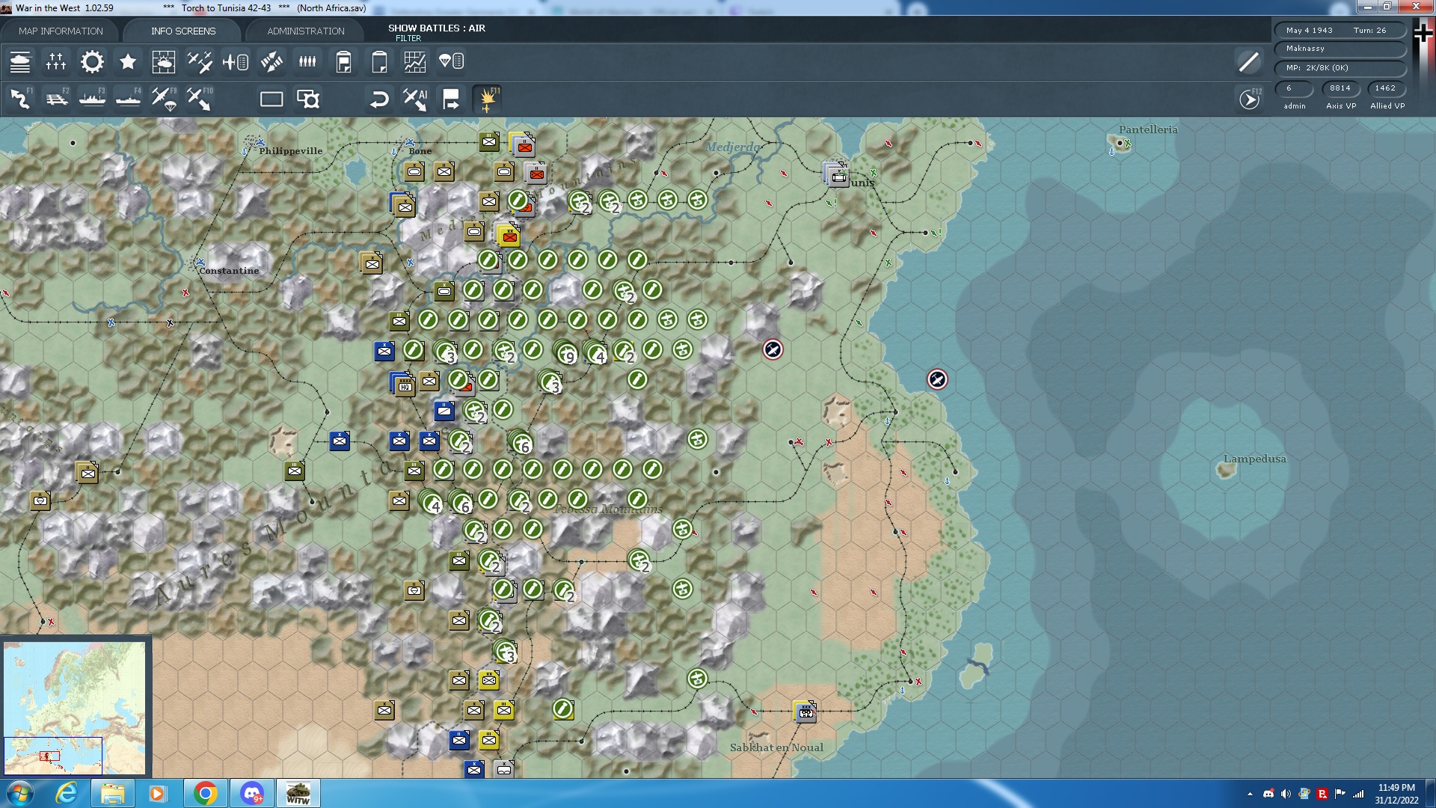Click the undo move arrow icon

[380, 98]
